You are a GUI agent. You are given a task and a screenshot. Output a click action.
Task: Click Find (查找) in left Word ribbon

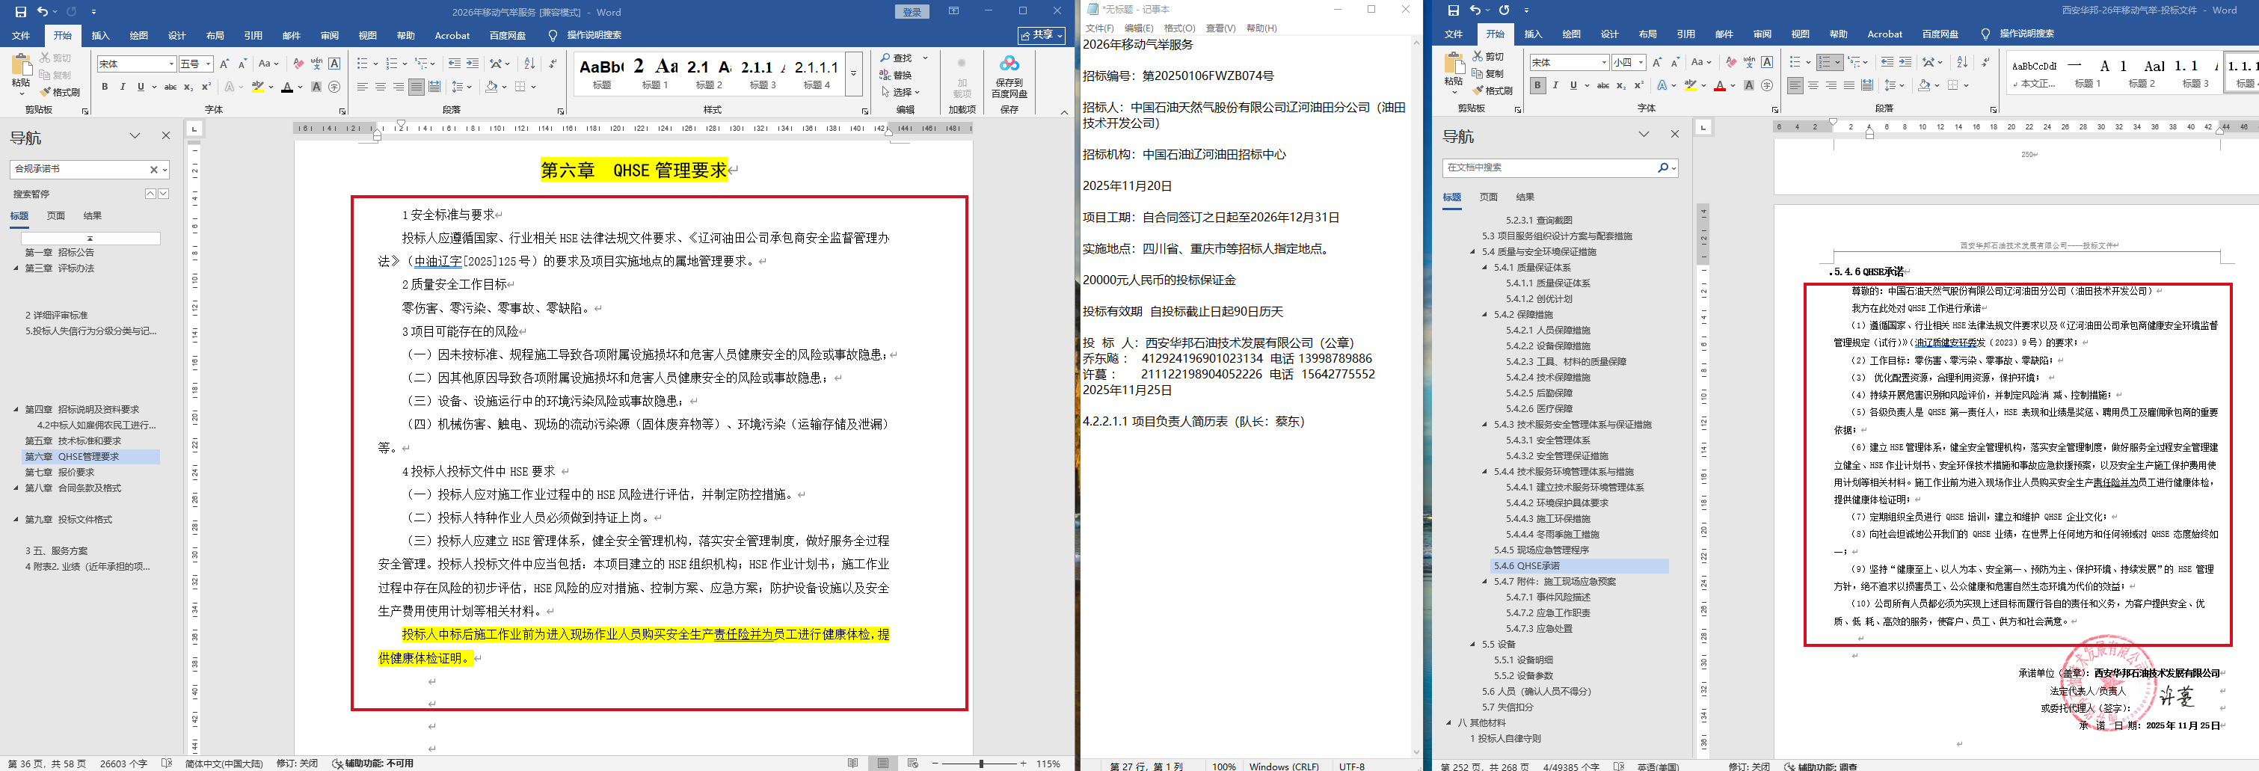pos(897,58)
